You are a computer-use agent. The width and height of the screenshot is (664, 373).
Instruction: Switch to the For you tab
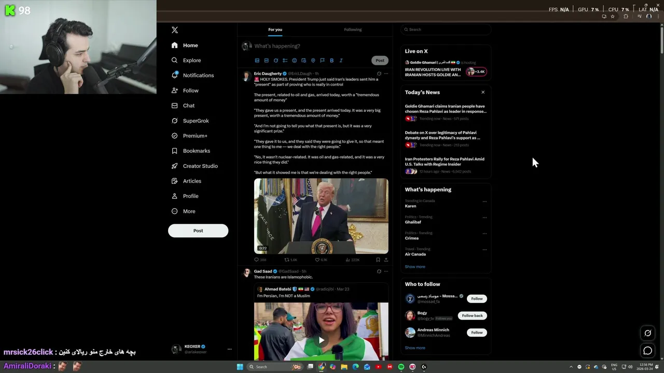275,30
